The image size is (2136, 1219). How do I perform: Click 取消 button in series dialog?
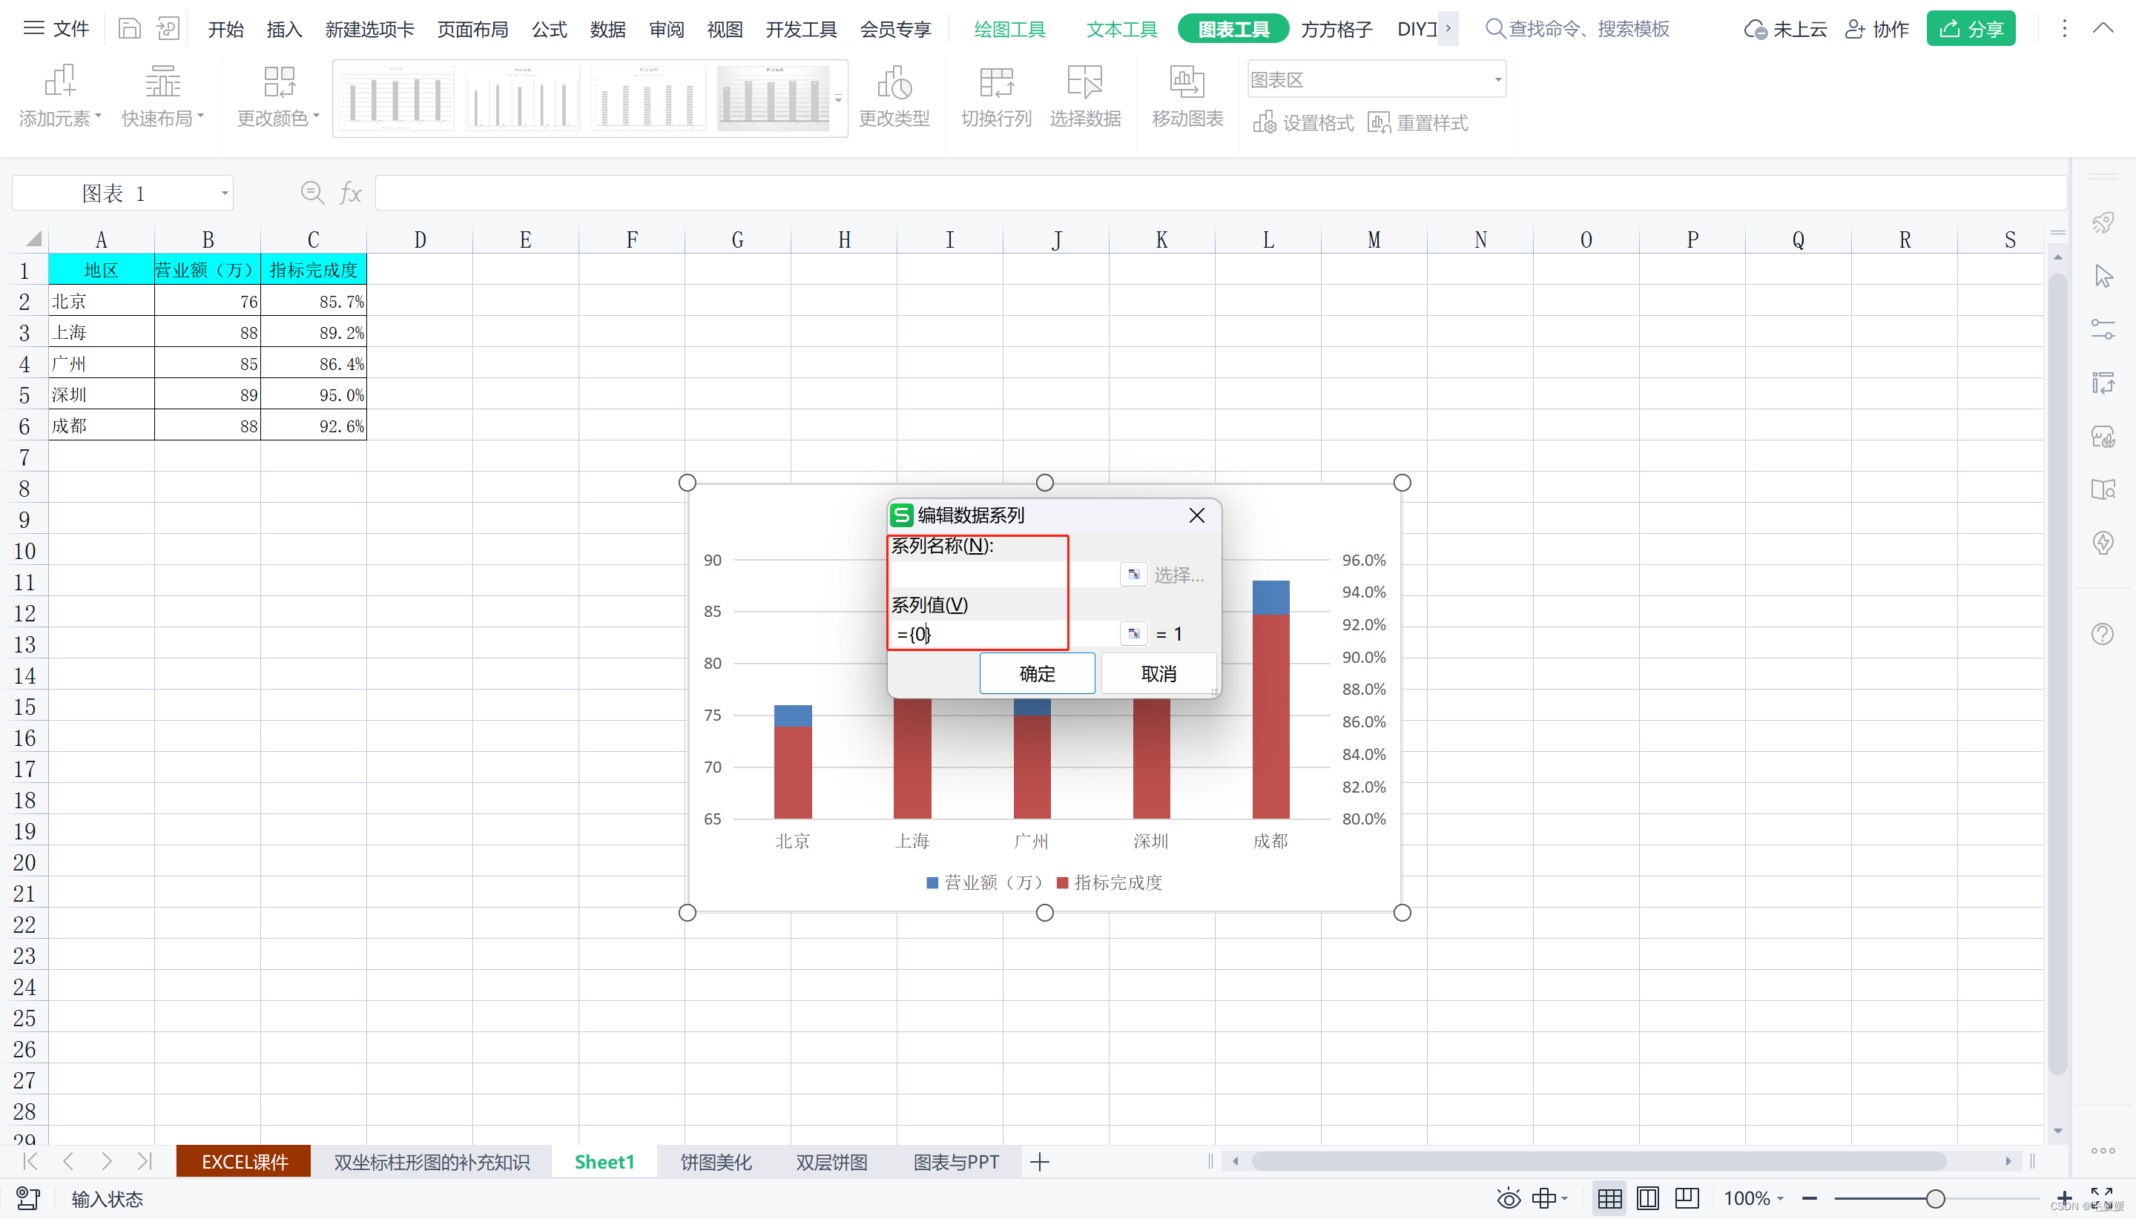point(1158,674)
